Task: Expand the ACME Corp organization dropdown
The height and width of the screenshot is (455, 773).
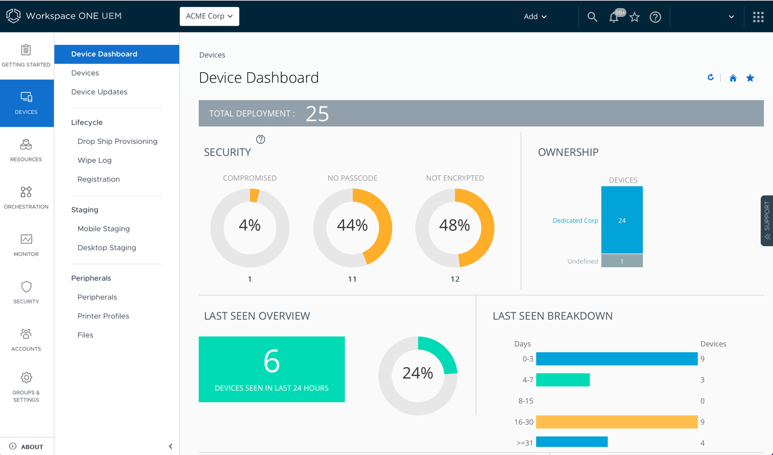Action: (x=209, y=16)
